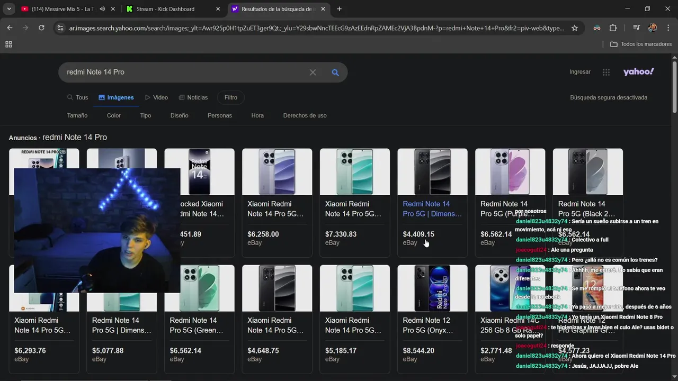Open the Redmi Note 14 Pro 5G Green $6,562.14 listing
Image resolution: width=678 pixels, height=381 pixels.
(x=199, y=319)
